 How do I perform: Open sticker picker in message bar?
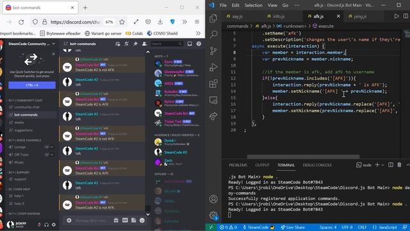click(x=134, y=221)
